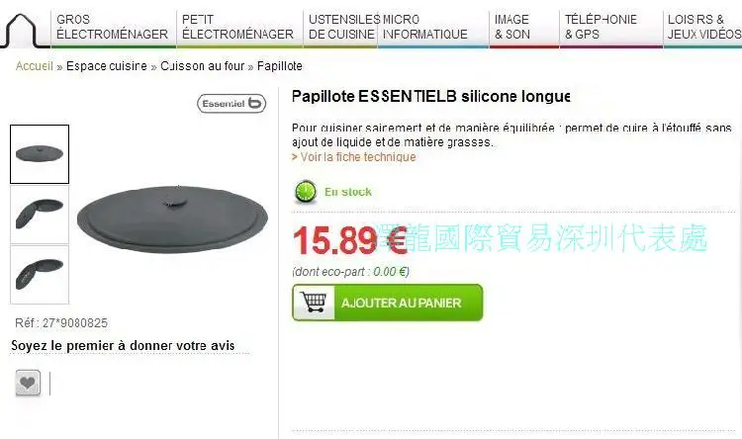Select second product thumbnail of open papillote
742x439 pixels.
click(x=40, y=215)
